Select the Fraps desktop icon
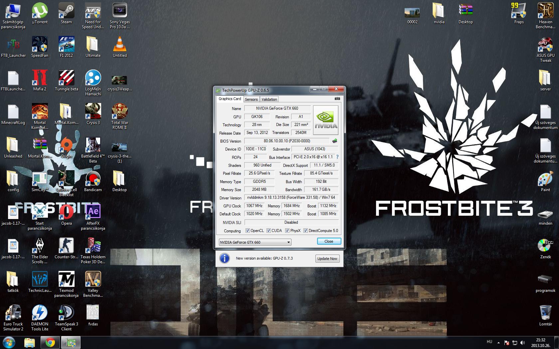Image resolution: width=559 pixels, height=349 pixels. coord(519,14)
